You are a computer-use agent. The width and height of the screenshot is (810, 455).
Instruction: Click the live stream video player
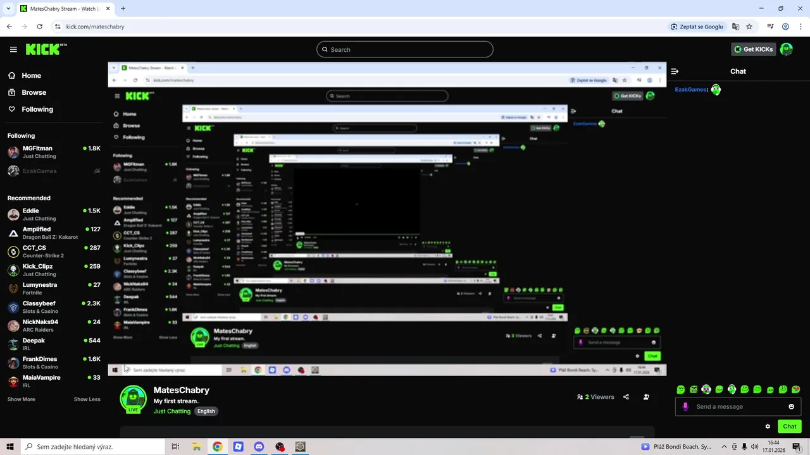pyautogui.click(x=387, y=219)
